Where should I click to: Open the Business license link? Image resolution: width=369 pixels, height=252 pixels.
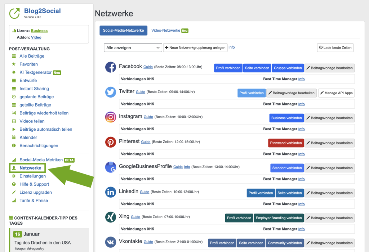point(39,31)
